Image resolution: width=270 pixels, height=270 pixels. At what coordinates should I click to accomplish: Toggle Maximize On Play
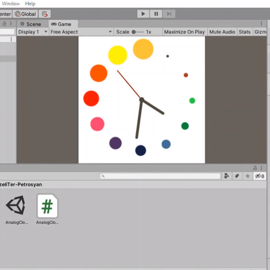(184, 32)
